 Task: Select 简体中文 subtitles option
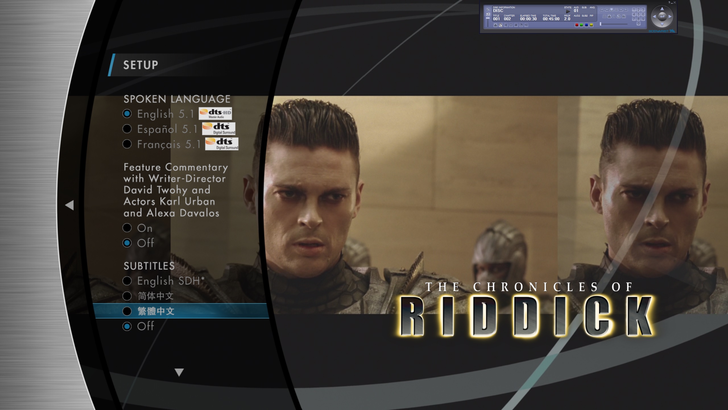[x=155, y=295]
